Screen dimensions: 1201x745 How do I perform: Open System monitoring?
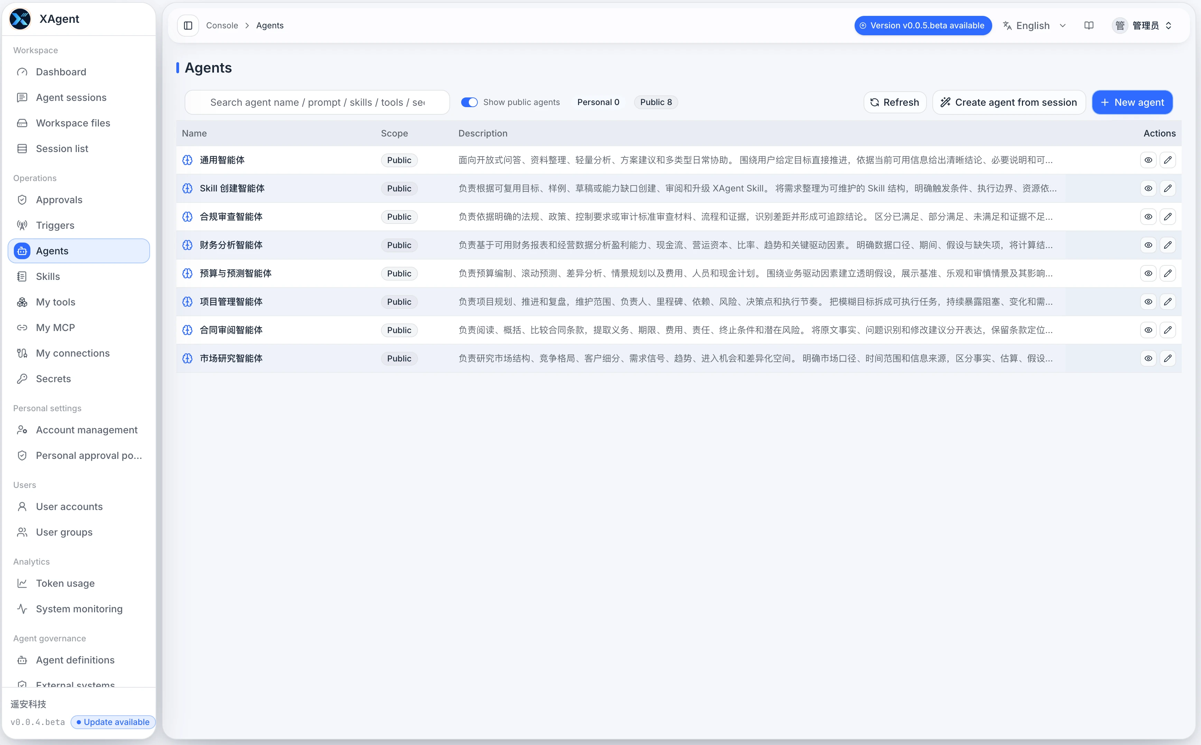point(79,609)
